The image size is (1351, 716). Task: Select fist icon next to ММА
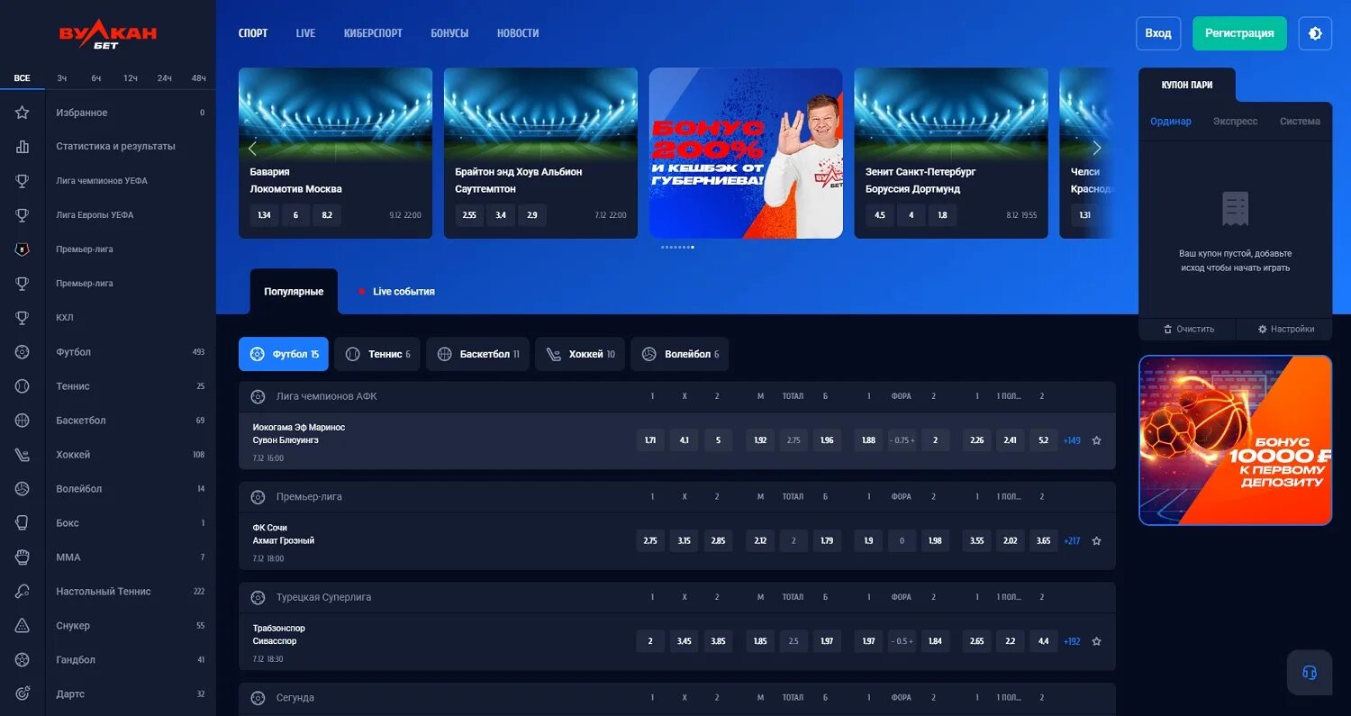(23, 557)
